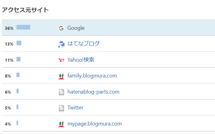Click the アクセス元サイト heading
The width and height of the screenshot is (215, 134).
click(x=25, y=10)
